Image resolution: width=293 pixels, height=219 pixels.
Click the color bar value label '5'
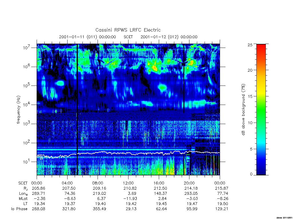pyautogui.click(x=251, y=149)
